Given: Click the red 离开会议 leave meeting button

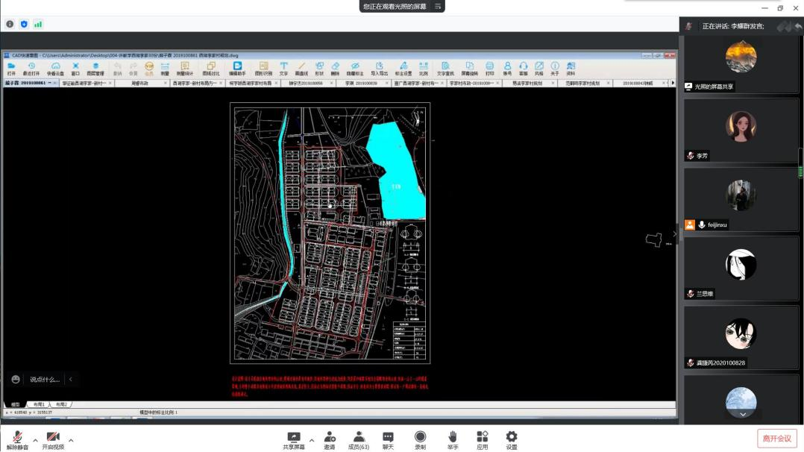Looking at the screenshot, I should click(x=776, y=439).
